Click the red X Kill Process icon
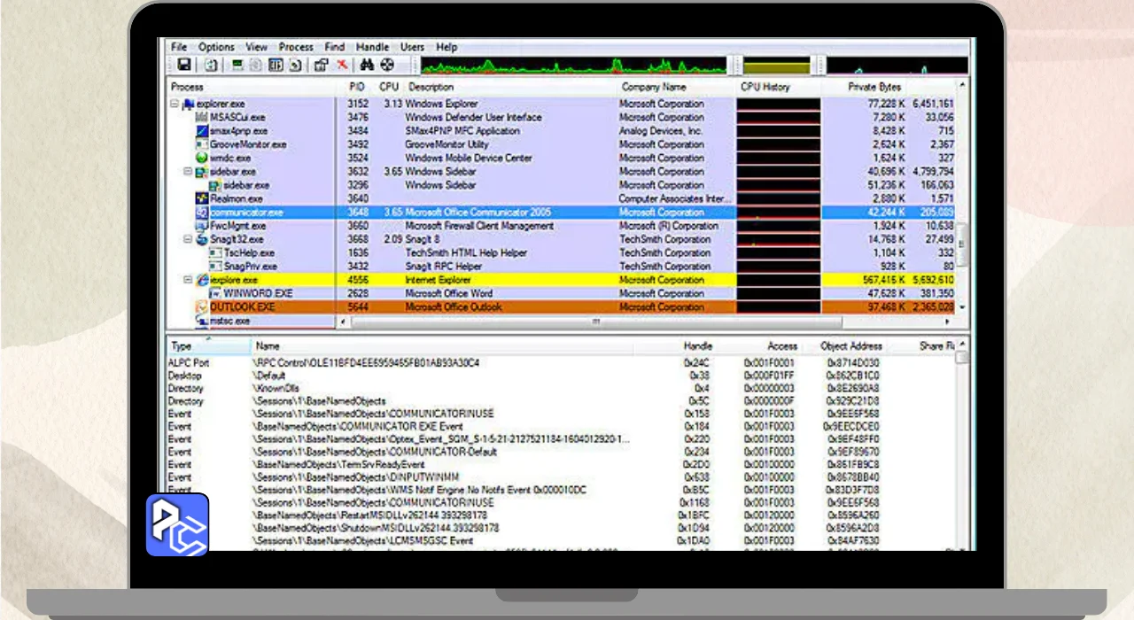Screen dimensions: 1134x620 (342, 65)
